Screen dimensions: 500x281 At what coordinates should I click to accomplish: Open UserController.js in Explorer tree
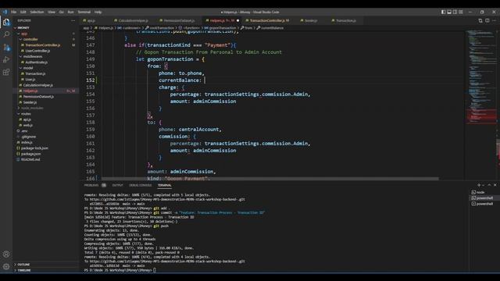click(x=37, y=51)
